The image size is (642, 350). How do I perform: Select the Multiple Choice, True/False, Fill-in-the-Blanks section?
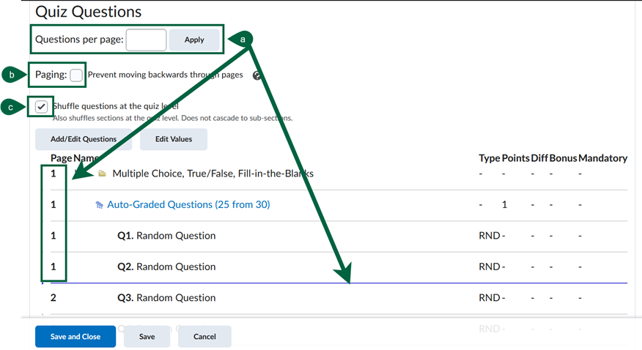click(x=213, y=174)
